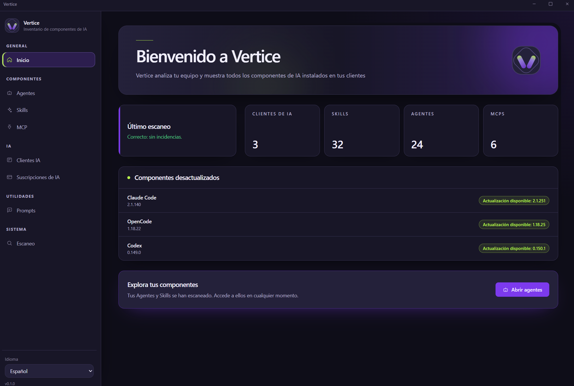Click the plug icon beside MCP
Screen dimensions: 574x386
[9, 127]
